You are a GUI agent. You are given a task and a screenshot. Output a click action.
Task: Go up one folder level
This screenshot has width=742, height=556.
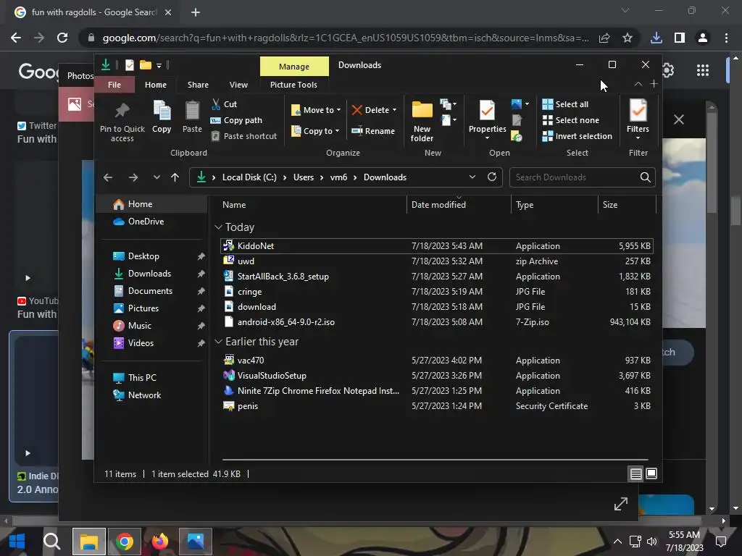point(175,177)
